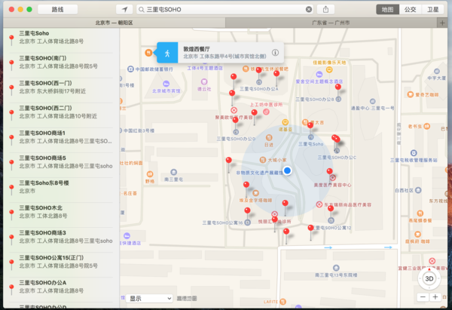Add a new tab with plus button
This screenshot has width=452, height=310.
coord(442,23)
